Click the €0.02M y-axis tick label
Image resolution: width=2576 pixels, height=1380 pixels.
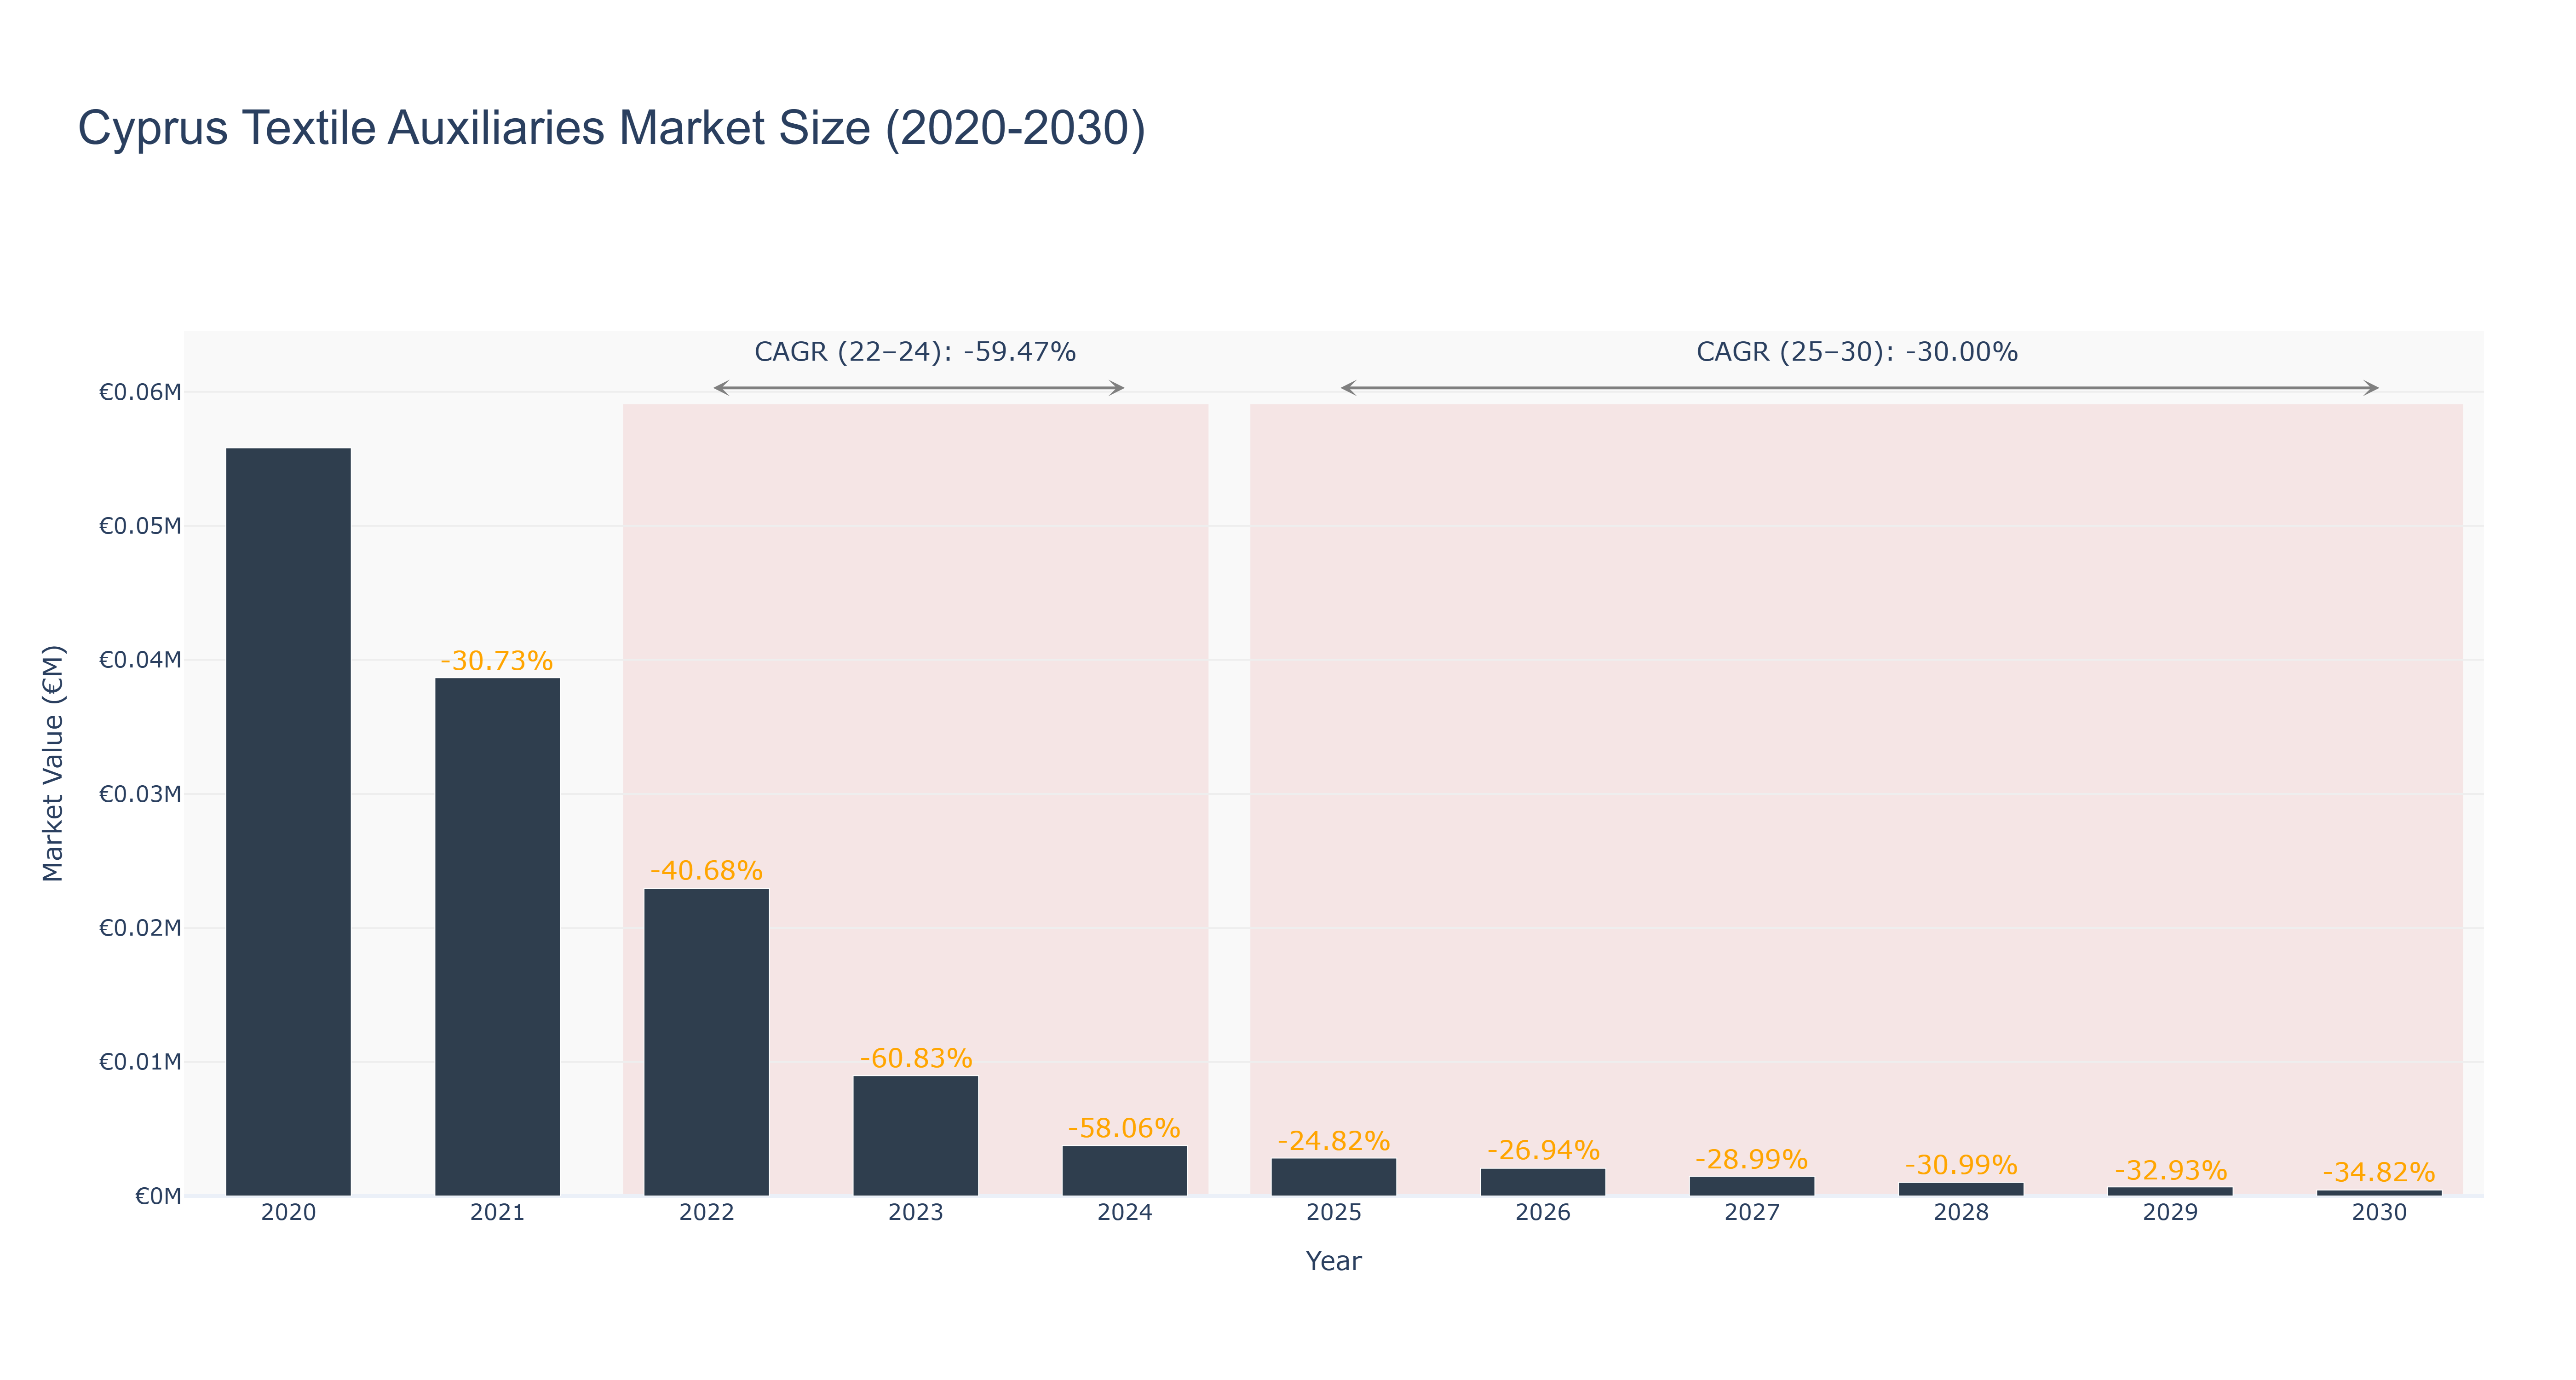point(140,928)
